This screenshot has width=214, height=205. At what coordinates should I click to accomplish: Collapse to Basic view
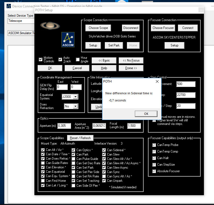coord(104,60)
